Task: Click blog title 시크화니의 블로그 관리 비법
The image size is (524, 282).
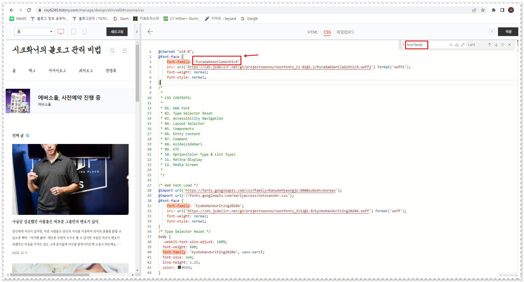Action: click(x=56, y=50)
